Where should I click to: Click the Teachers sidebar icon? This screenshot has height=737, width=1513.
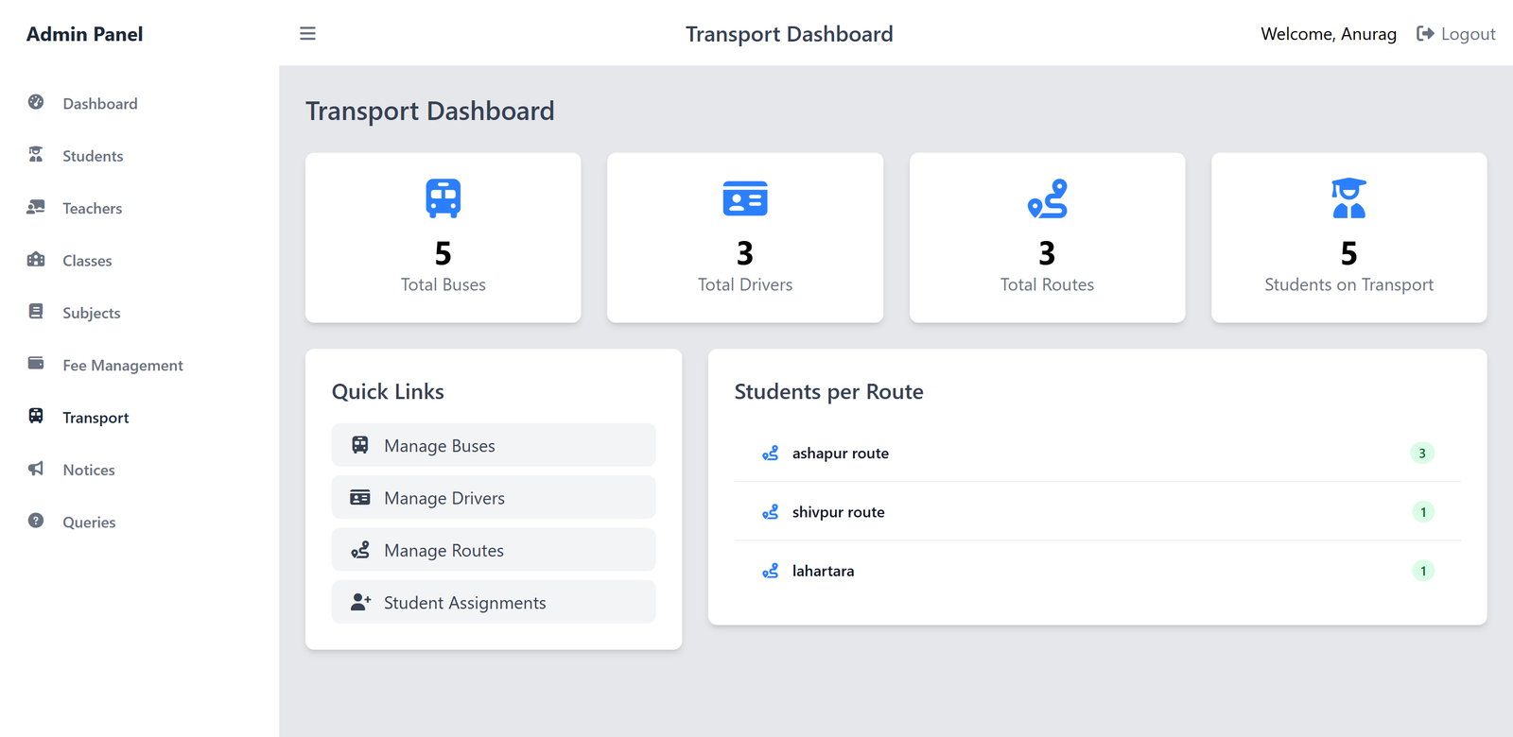tap(36, 207)
